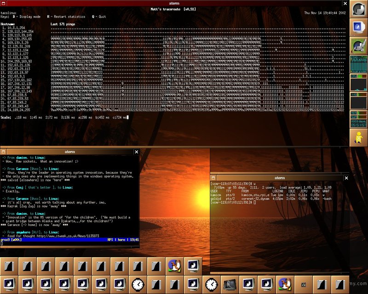Viewport: 368px width, 294px height.
Task: Click the 'kamicm' user row in w output
Action: coord(267,195)
